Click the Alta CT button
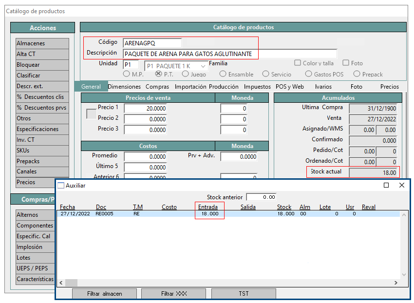 (42, 54)
